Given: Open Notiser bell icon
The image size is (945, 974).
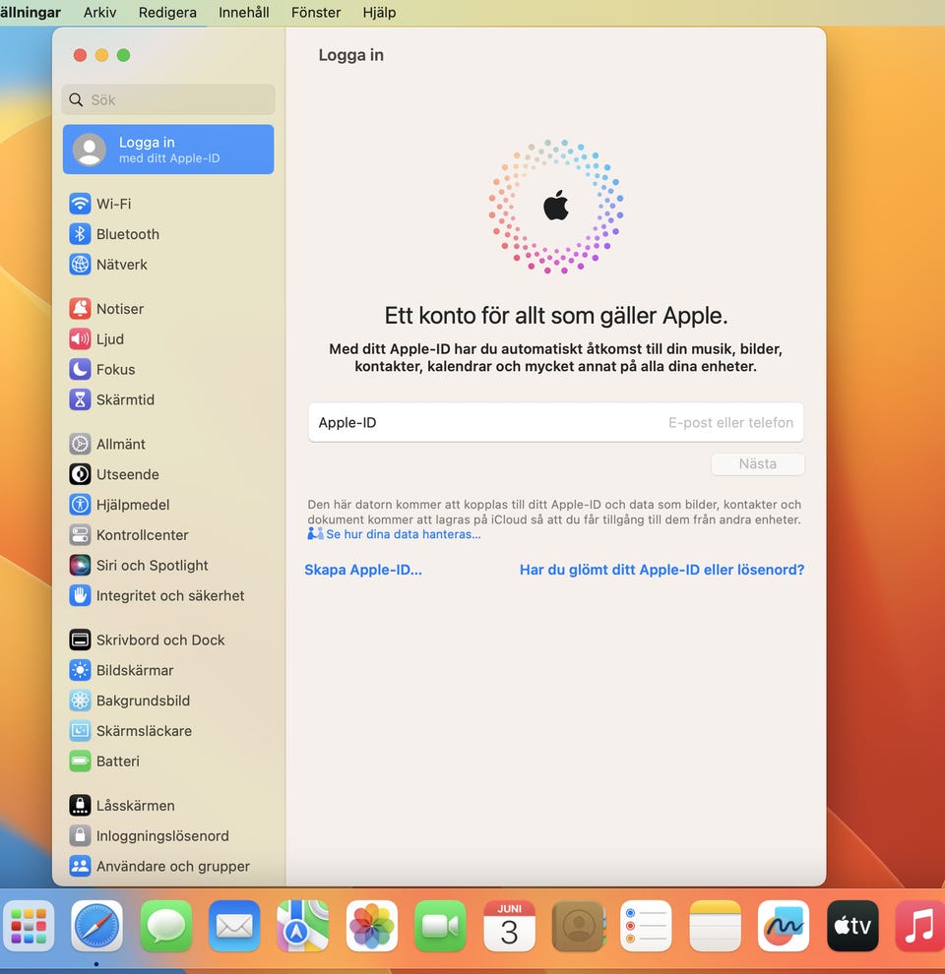Looking at the screenshot, I should [x=80, y=309].
